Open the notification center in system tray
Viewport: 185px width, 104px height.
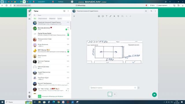182,102
